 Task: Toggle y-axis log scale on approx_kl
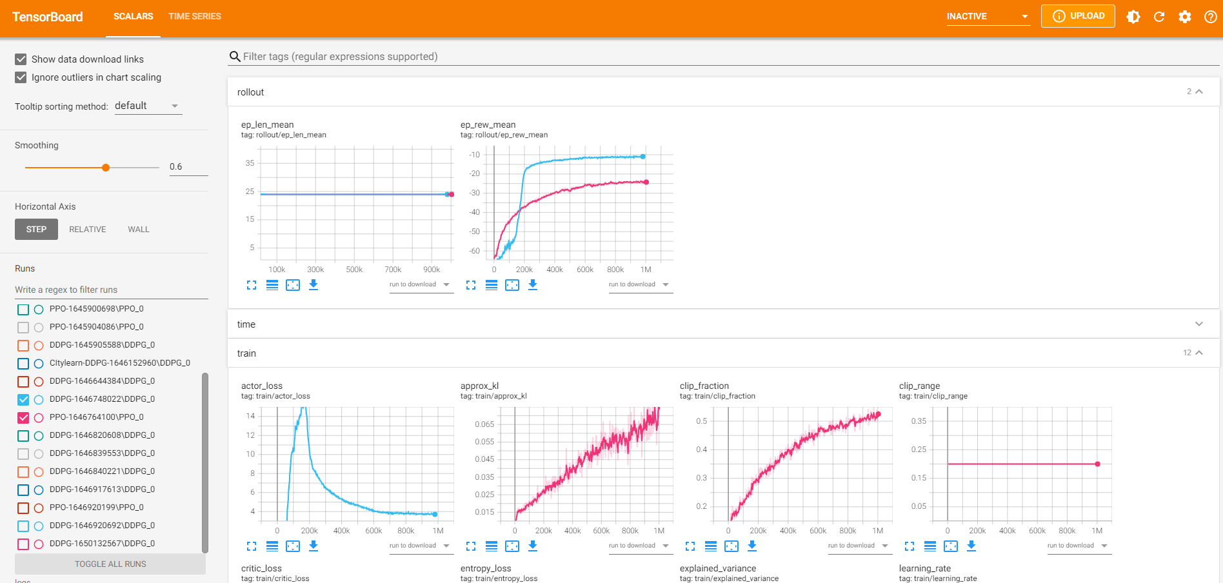tap(492, 546)
